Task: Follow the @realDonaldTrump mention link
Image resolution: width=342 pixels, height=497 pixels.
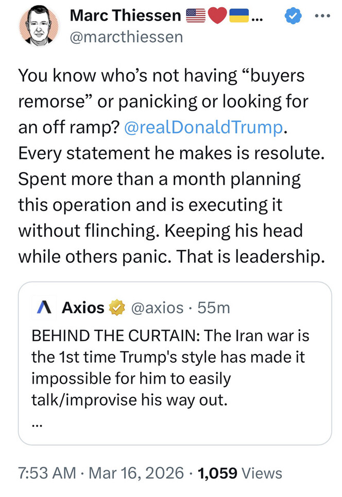Action: click(203, 127)
